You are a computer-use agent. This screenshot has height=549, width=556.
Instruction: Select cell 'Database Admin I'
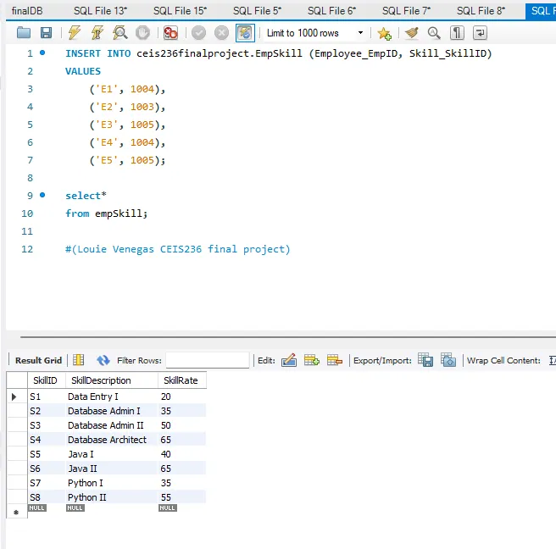point(112,411)
